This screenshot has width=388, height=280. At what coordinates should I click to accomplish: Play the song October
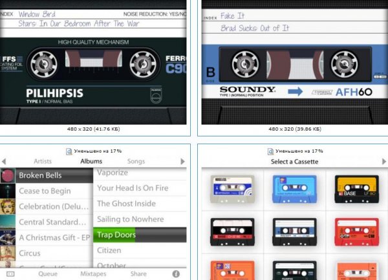tap(140, 263)
